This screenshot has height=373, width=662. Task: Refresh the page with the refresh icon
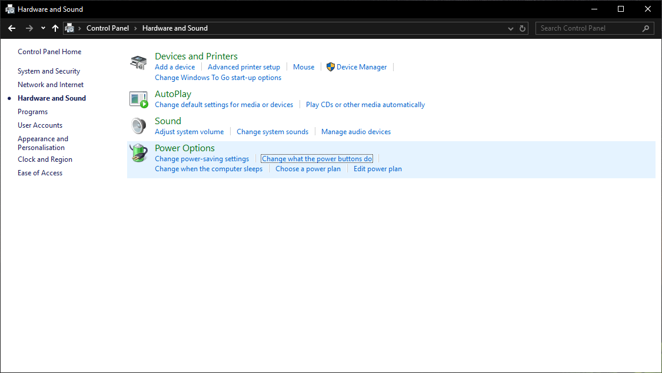coord(522,28)
